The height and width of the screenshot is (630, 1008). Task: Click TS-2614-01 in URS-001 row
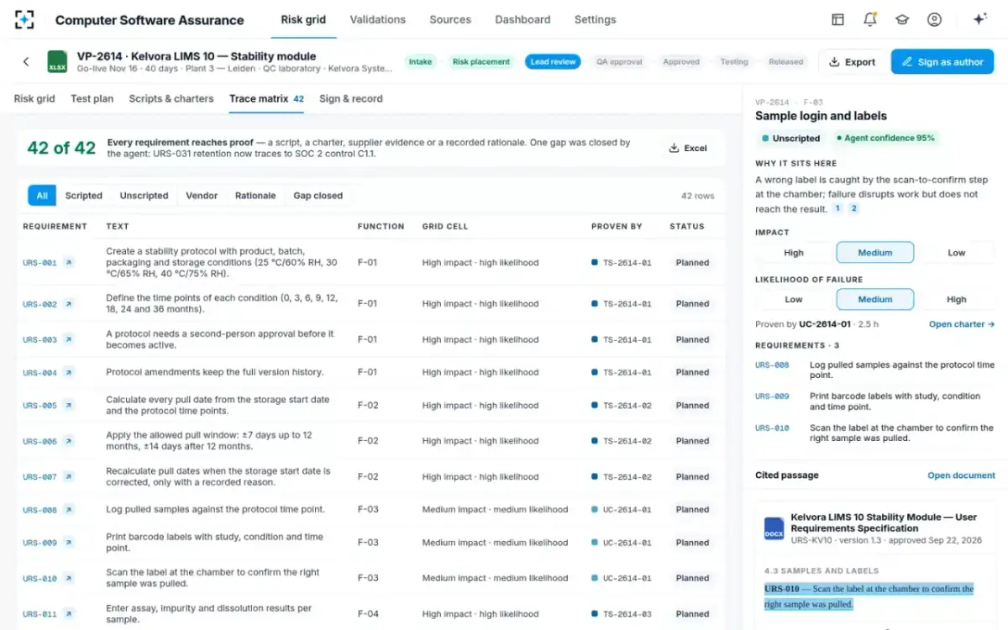pyautogui.click(x=622, y=263)
